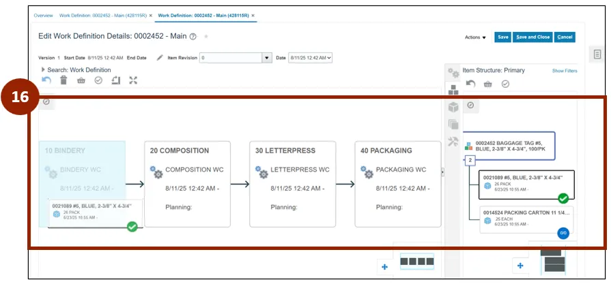
Task: Click the compass icon in the operations diagram
Action: (46, 101)
